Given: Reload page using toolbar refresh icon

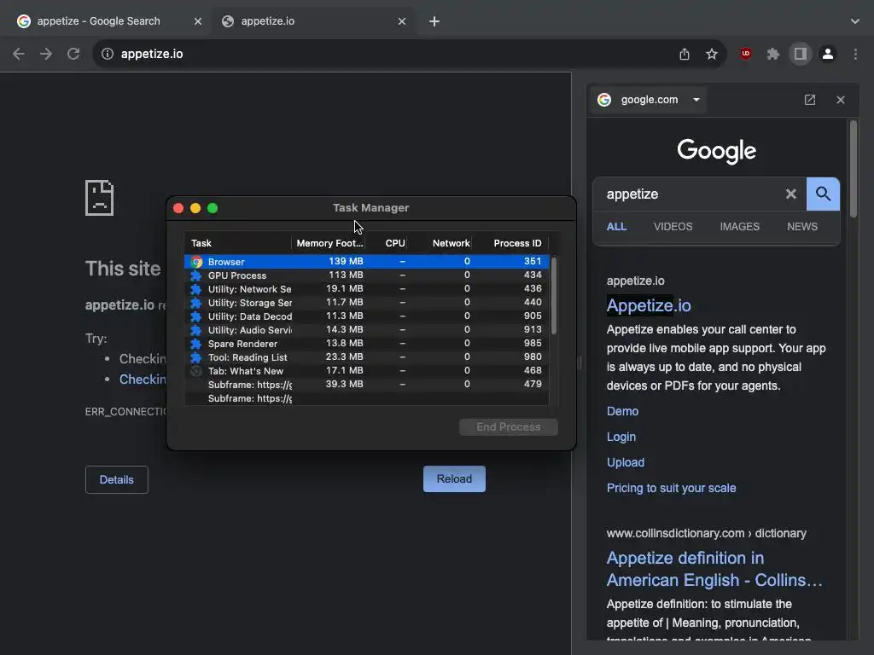Looking at the screenshot, I should coord(73,54).
